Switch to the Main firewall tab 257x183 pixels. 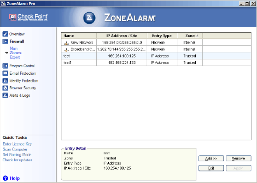coord(14,48)
